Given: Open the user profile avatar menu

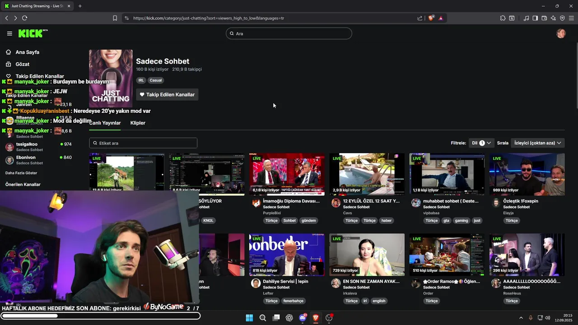Looking at the screenshot, I should 561,33.
